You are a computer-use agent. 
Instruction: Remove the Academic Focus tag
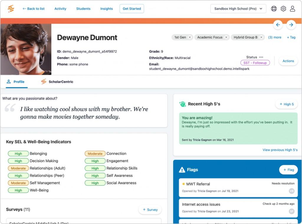pyautogui.click(x=226, y=37)
